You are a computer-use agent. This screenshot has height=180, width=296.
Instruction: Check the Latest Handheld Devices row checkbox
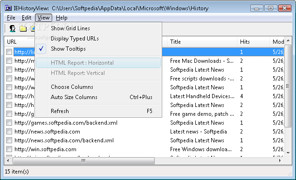pyautogui.click(x=9, y=96)
